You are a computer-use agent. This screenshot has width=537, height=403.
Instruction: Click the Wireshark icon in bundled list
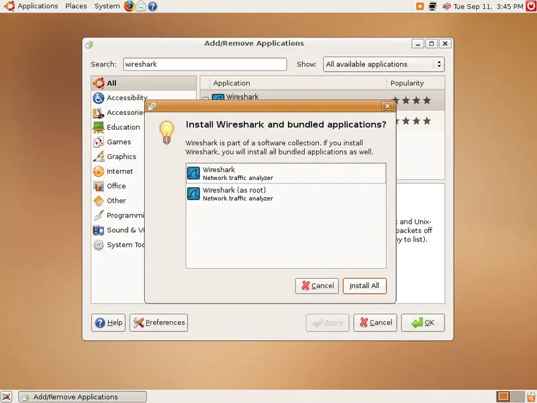click(193, 173)
